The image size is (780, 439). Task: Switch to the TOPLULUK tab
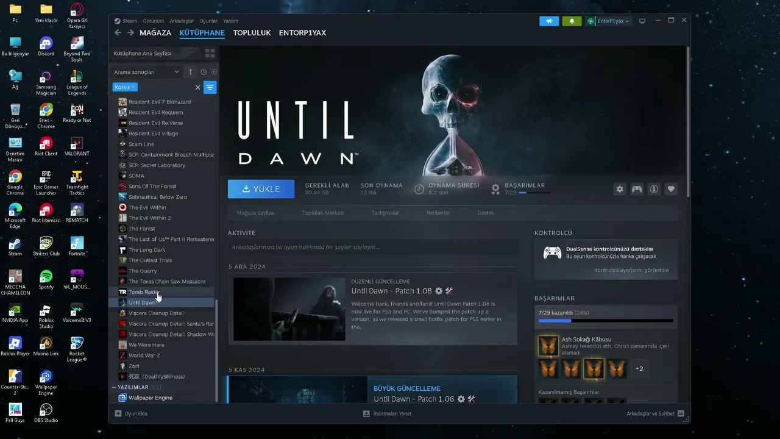(252, 33)
